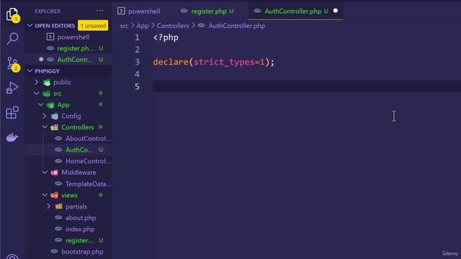Viewport: 461px width, 259px height.
Task: Click src in the breadcrumb path
Action: click(x=124, y=26)
